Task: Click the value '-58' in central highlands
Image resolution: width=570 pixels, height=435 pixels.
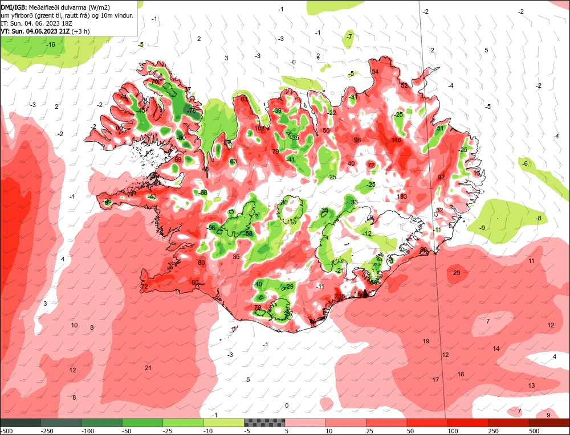Action: pos(248,233)
